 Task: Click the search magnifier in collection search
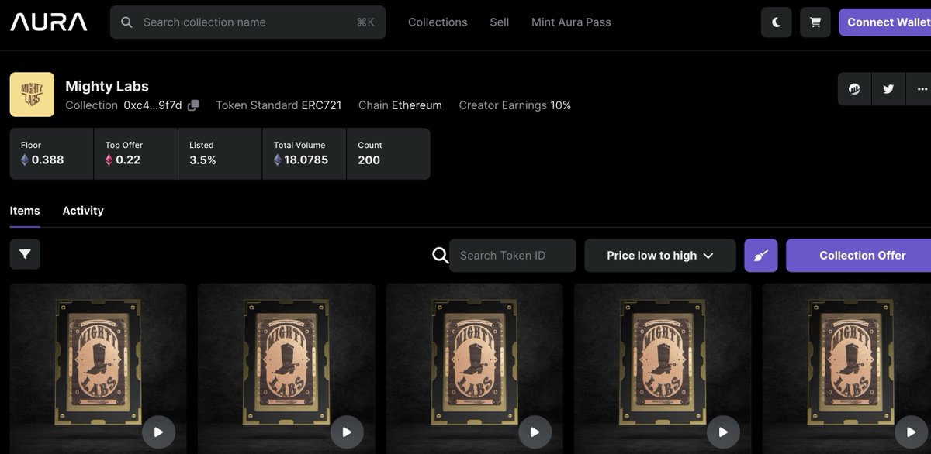tap(126, 22)
